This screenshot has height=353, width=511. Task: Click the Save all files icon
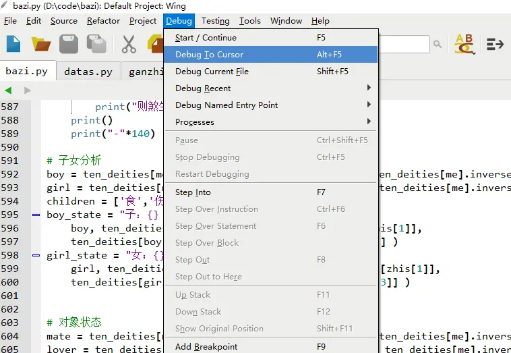(96, 44)
